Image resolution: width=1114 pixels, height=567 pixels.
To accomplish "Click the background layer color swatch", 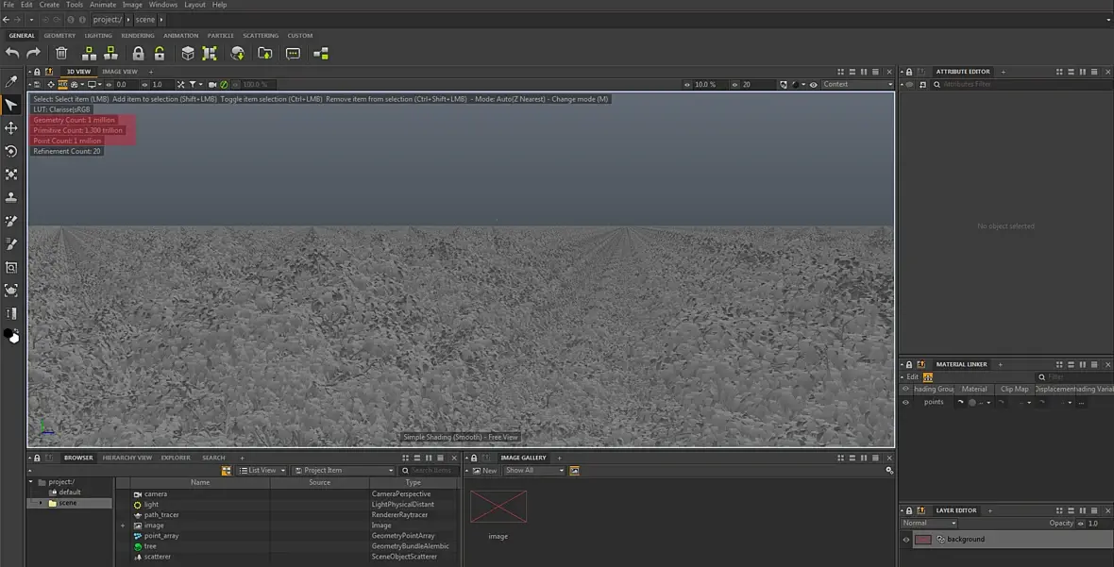I will pos(923,540).
